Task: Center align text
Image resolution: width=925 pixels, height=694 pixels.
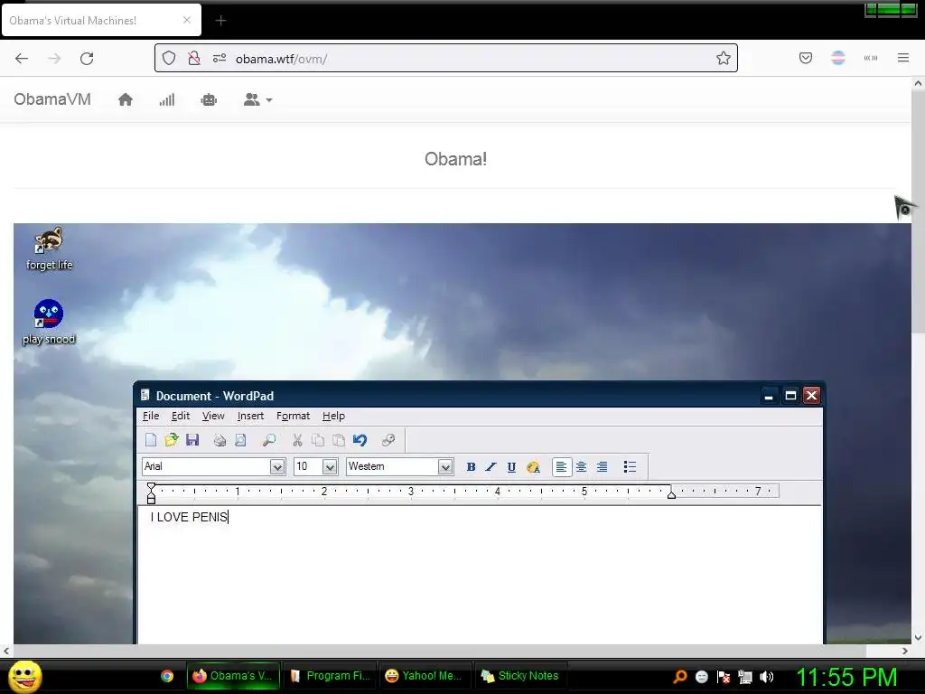Action: pyautogui.click(x=581, y=467)
